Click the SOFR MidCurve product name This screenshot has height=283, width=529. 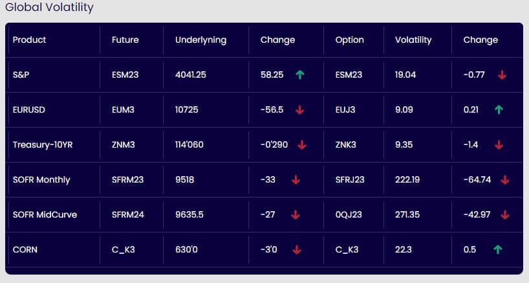click(x=45, y=215)
